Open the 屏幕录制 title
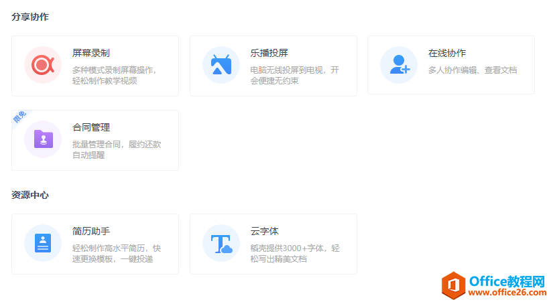Screen dimensions: 551x304 pos(91,53)
